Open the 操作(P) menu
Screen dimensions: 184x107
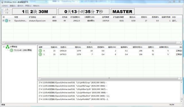point(20,6)
